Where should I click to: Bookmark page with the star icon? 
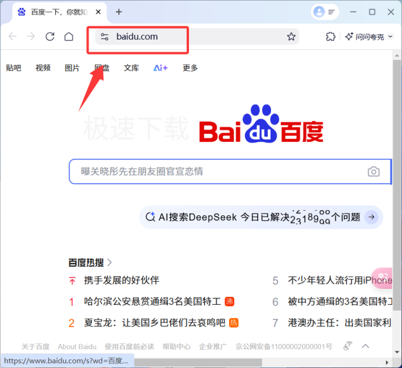click(x=291, y=37)
